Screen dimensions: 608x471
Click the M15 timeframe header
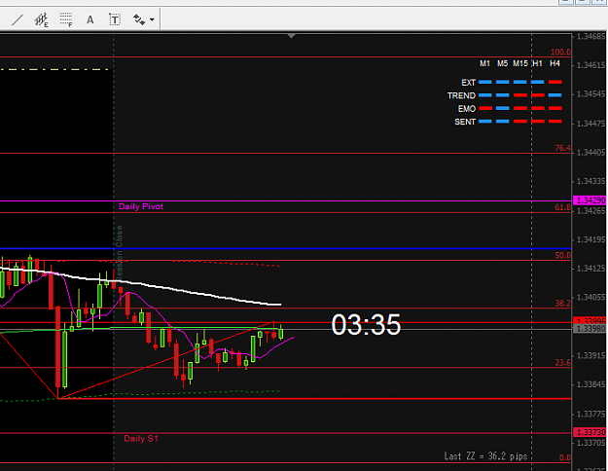click(x=520, y=63)
